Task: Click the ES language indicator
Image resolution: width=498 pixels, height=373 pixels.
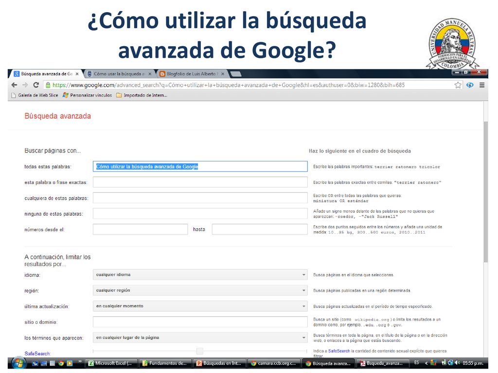Action: coord(416,362)
